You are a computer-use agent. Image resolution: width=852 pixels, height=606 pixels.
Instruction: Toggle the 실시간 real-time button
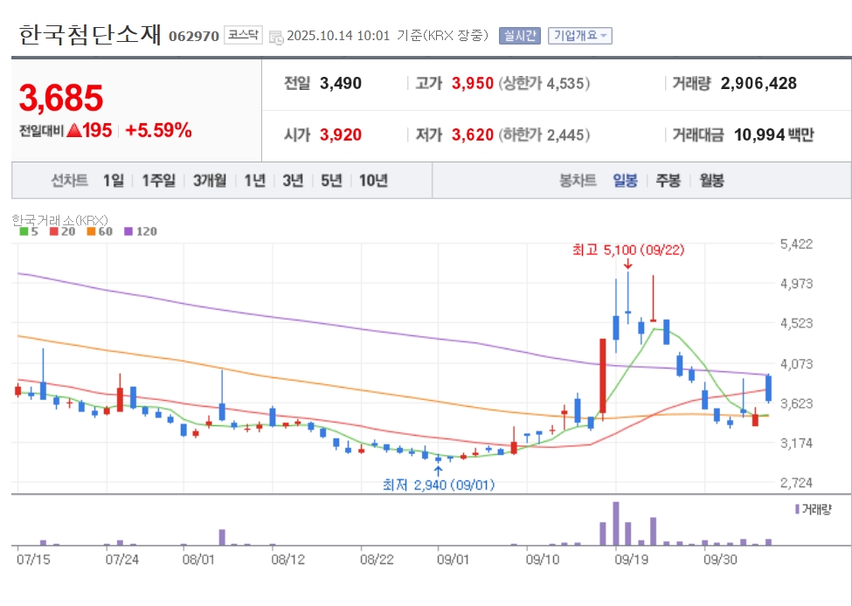[519, 36]
